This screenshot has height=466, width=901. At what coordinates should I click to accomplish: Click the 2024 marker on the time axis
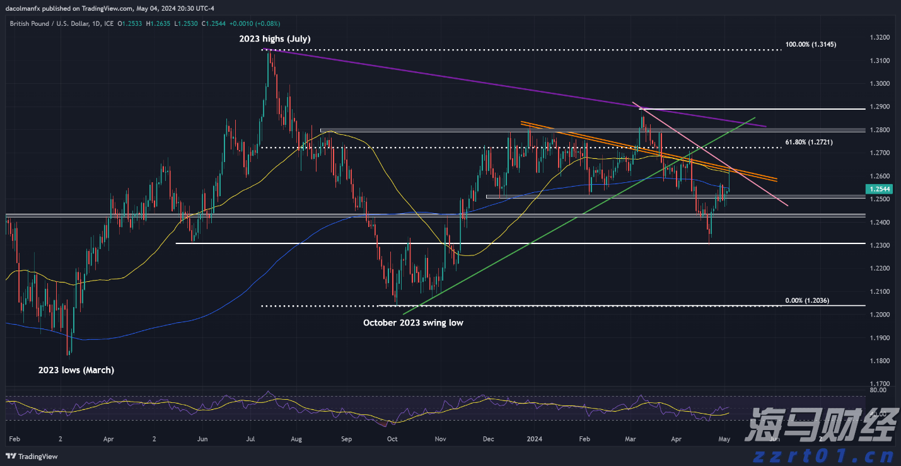pyautogui.click(x=535, y=438)
